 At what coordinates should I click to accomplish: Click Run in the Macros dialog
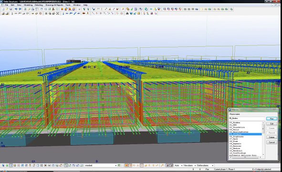coord(272,118)
